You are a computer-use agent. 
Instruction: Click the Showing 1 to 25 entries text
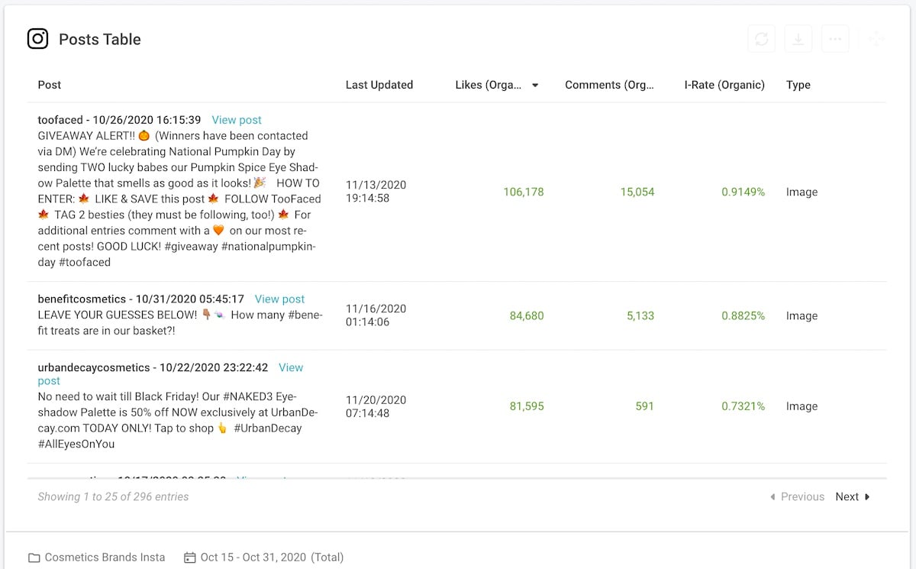tap(114, 496)
